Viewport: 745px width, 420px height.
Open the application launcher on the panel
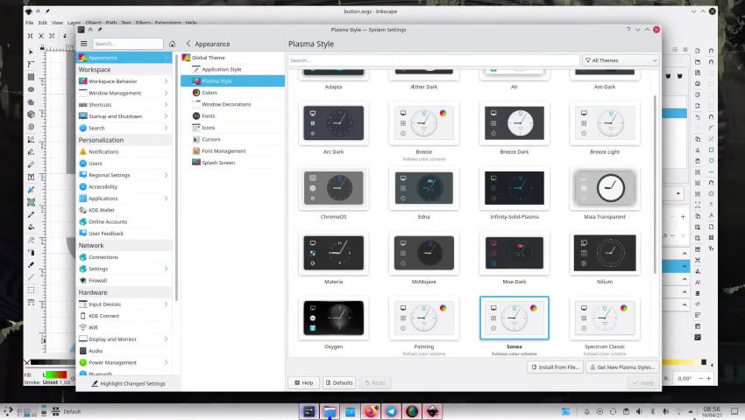click(x=8, y=411)
